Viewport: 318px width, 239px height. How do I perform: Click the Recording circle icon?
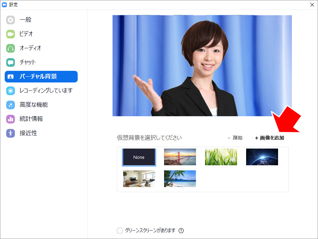(x=11, y=91)
